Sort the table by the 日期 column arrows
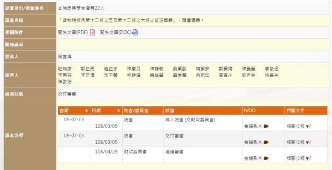The image size is (332, 170). [119, 111]
